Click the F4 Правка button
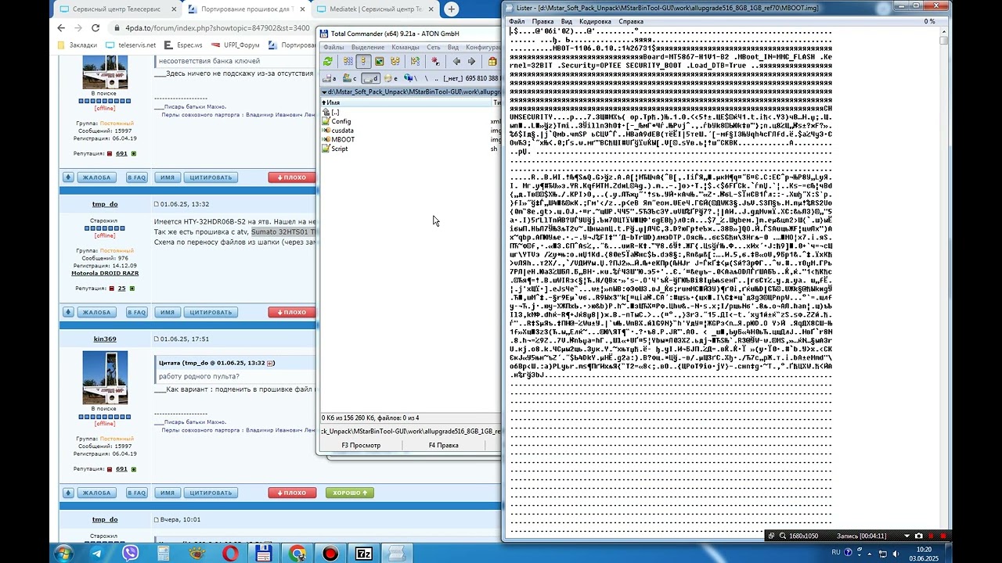Screen dimensions: 1002x563 (444, 446)
